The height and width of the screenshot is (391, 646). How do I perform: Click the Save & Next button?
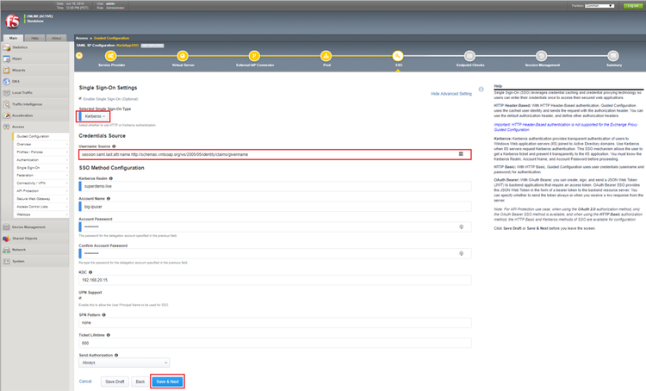click(167, 382)
